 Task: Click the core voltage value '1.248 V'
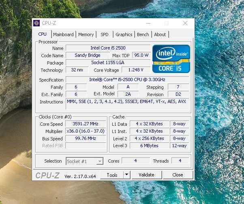tap(136, 70)
